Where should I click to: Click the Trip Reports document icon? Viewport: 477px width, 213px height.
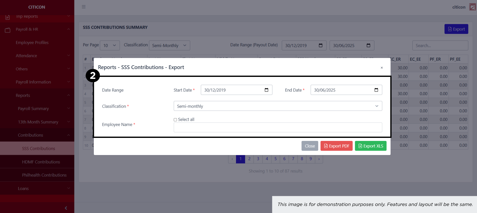pos(8,17)
